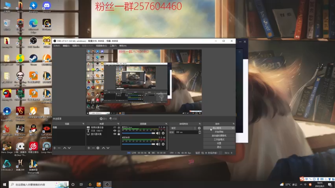The width and height of the screenshot is (335, 188).
Task: Mute the 麦克风/Aux audio channel
Action: (158, 133)
